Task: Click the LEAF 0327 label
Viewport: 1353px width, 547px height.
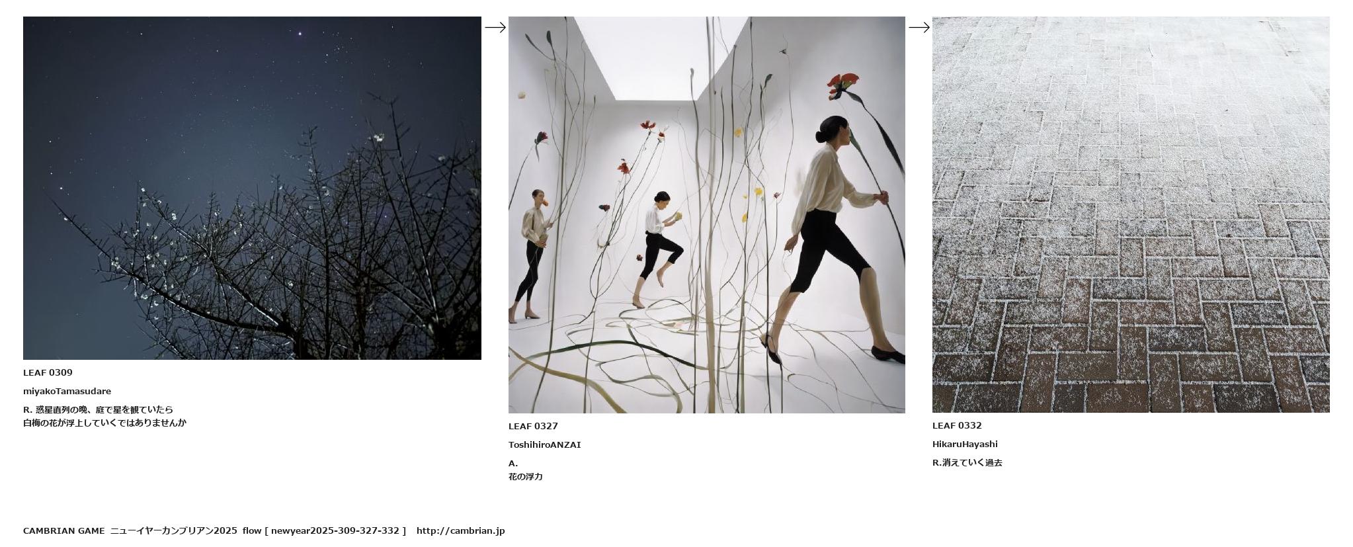Action: click(x=533, y=426)
